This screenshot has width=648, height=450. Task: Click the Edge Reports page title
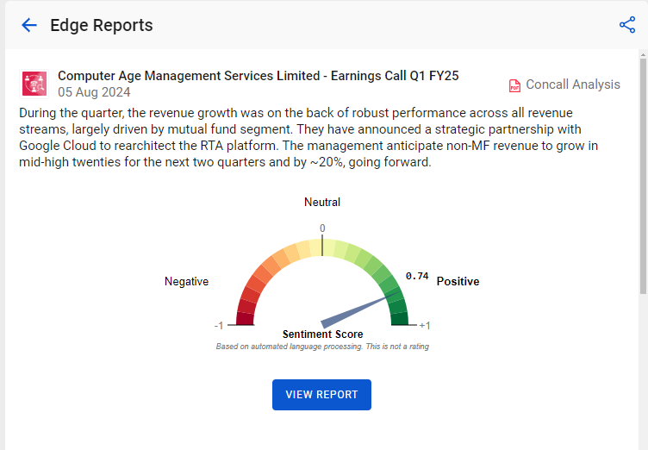(102, 25)
